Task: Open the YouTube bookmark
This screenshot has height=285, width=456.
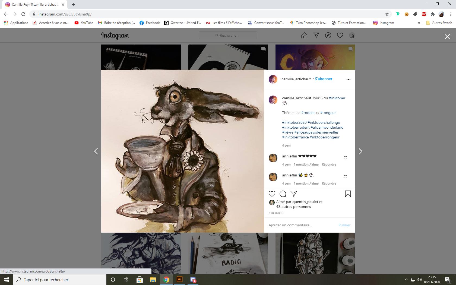Action: [84, 23]
